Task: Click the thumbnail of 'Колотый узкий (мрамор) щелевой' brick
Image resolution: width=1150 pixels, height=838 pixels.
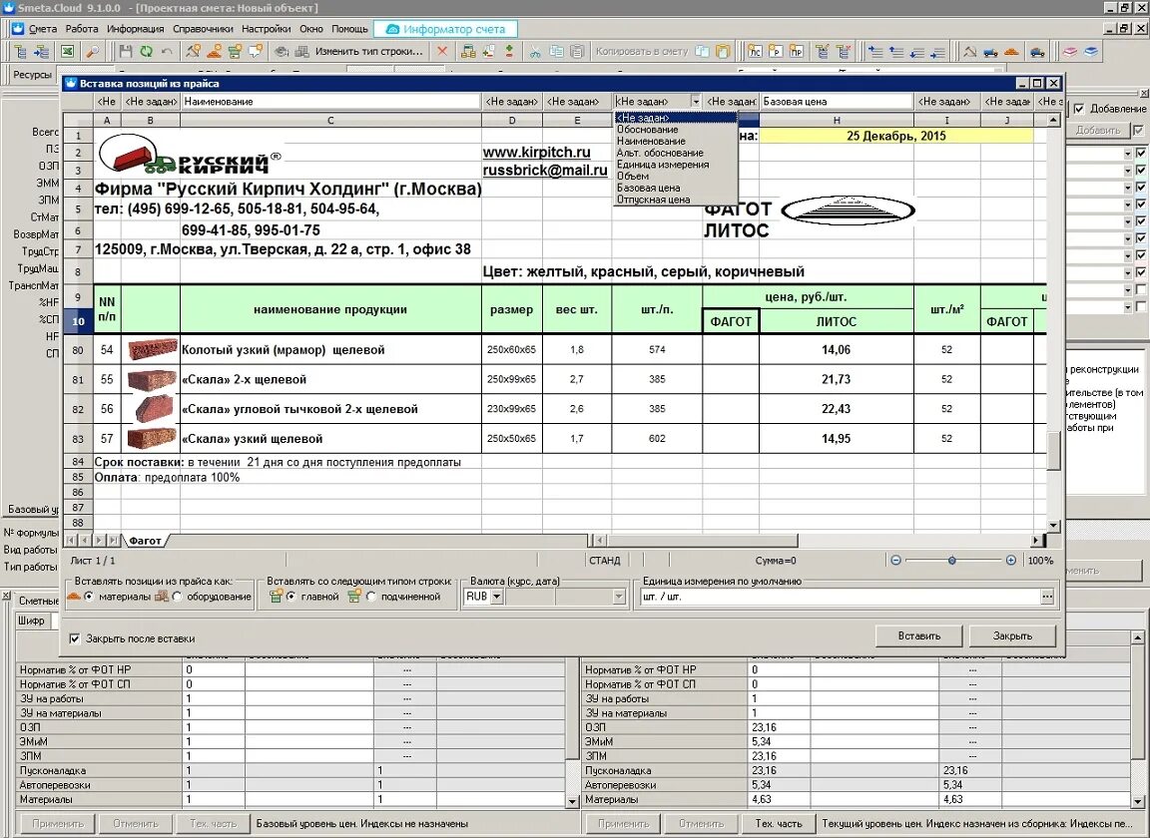Action: 152,349
